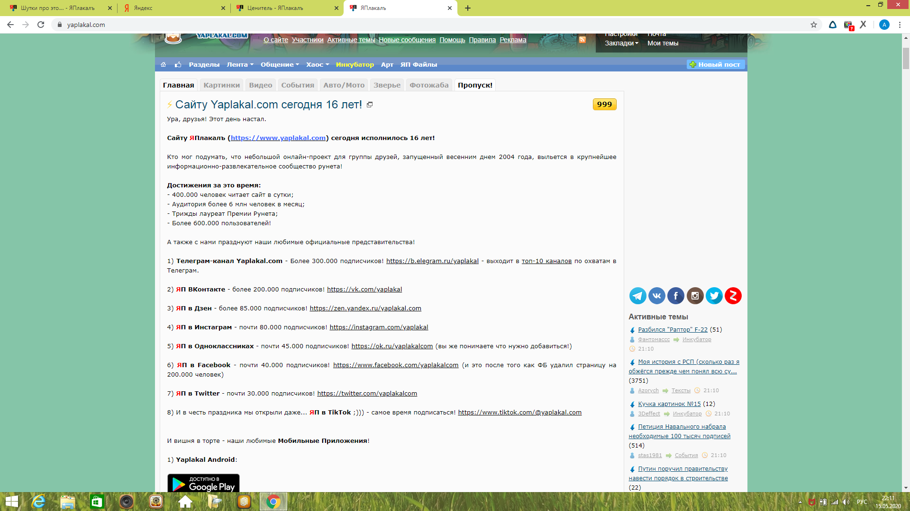Switch to the Фотожаба tab

point(429,85)
